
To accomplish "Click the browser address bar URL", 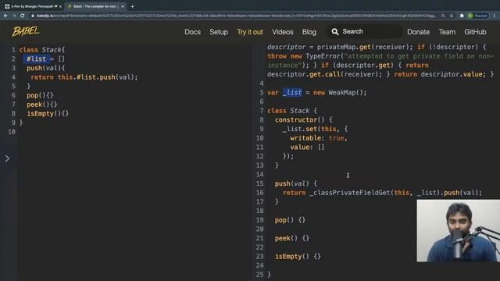I will [x=236, y=16].
